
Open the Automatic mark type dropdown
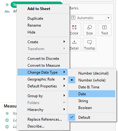pos(91,18)
